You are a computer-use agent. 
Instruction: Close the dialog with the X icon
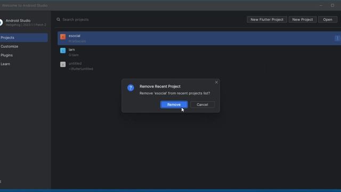216,82
